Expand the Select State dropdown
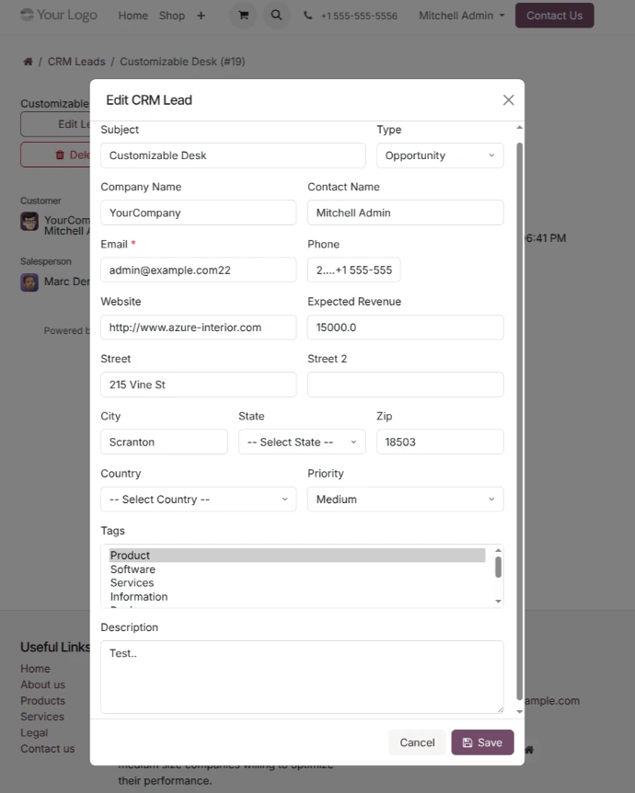 click(x=301, y=442)
